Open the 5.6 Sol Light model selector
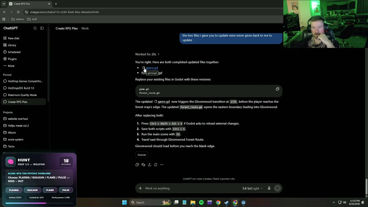Viewport: 368px width, 207px height. click(252, 188)
